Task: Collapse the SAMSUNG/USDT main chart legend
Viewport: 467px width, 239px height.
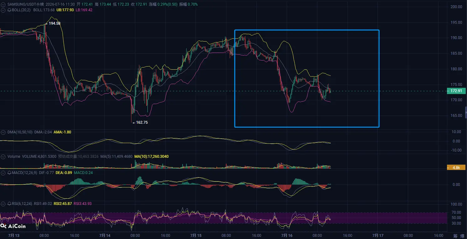Action: click(3, 4)
